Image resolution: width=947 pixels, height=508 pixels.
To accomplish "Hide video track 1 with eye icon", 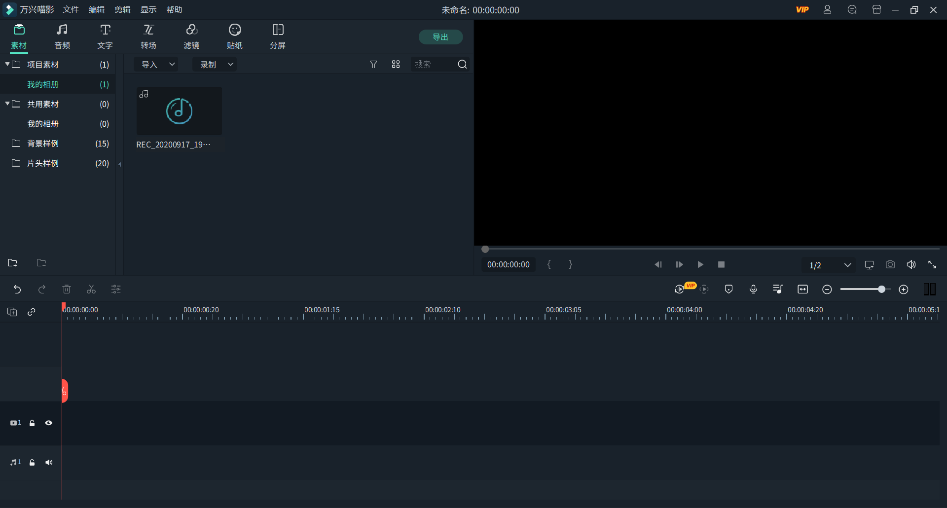I will (x=49, y=423).
